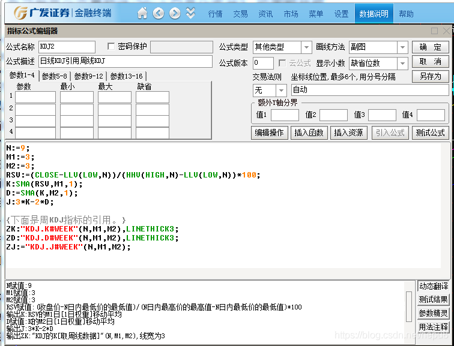Open the 画线方法 dropdown

402,47
